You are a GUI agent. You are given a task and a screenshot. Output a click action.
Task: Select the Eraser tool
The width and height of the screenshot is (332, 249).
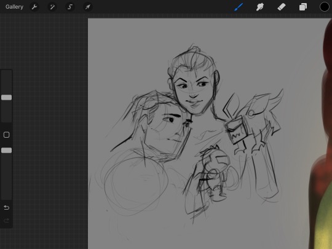[282, 7]
